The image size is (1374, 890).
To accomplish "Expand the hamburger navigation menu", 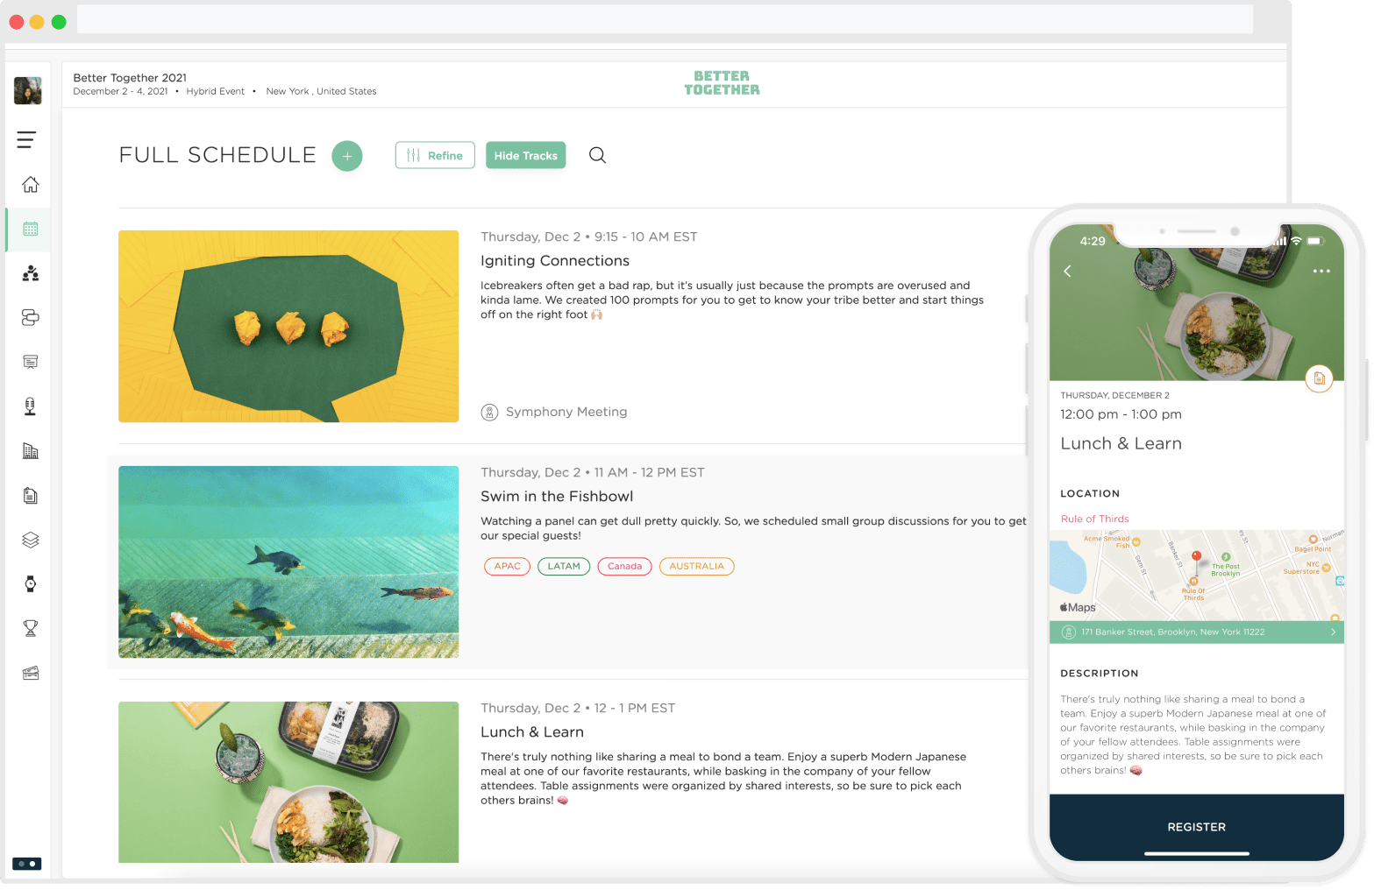I will pos(26,139).
